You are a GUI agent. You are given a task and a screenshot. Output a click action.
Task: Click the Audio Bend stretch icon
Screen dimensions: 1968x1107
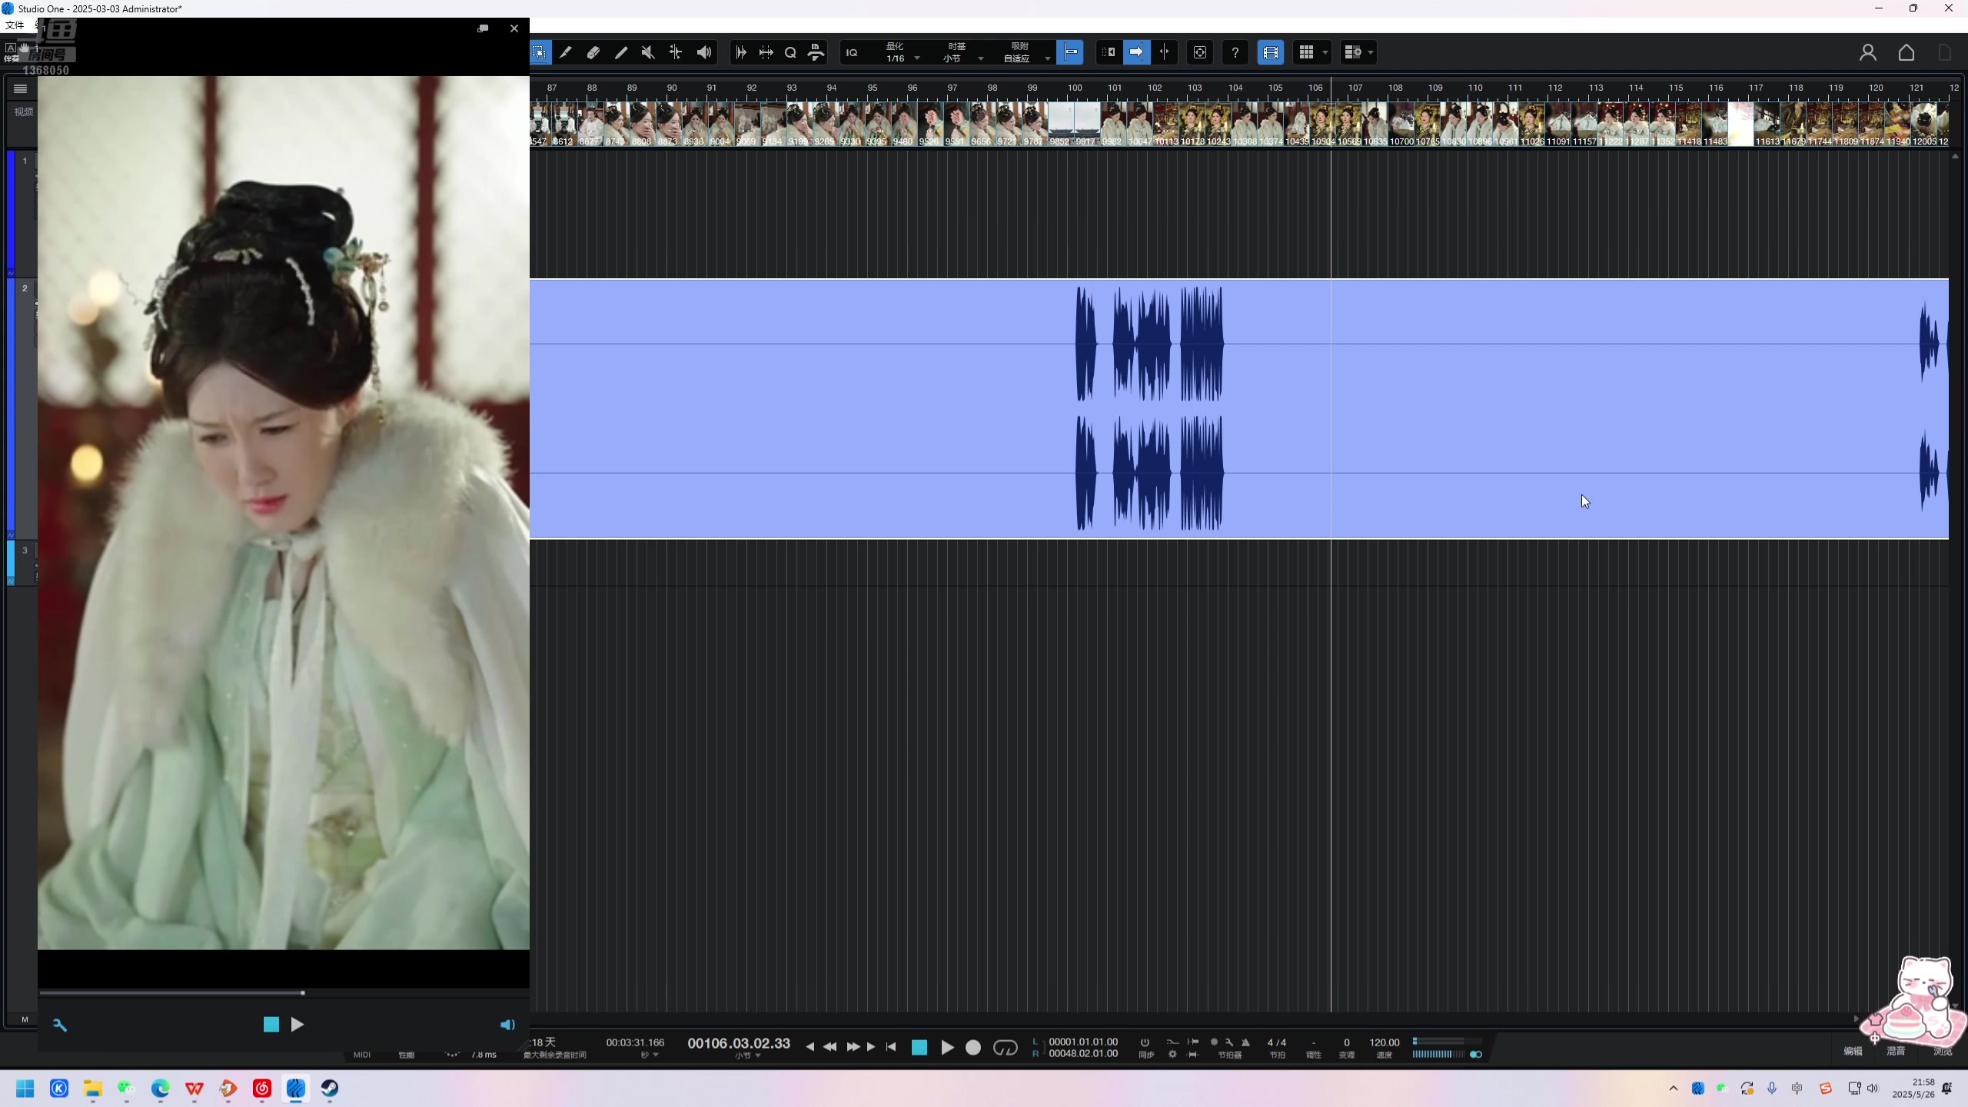click(x=766, y=52)
